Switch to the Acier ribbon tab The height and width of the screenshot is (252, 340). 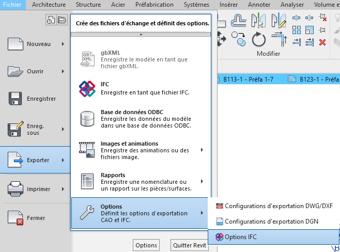tap(118, 5)
